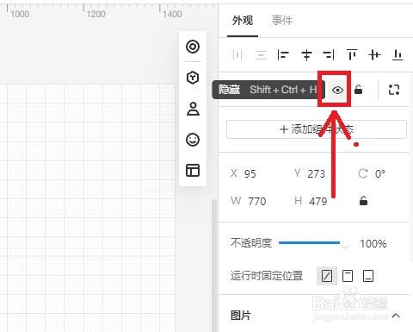Select the no fixed position option
413x332 pixels.
coord(327,276)
